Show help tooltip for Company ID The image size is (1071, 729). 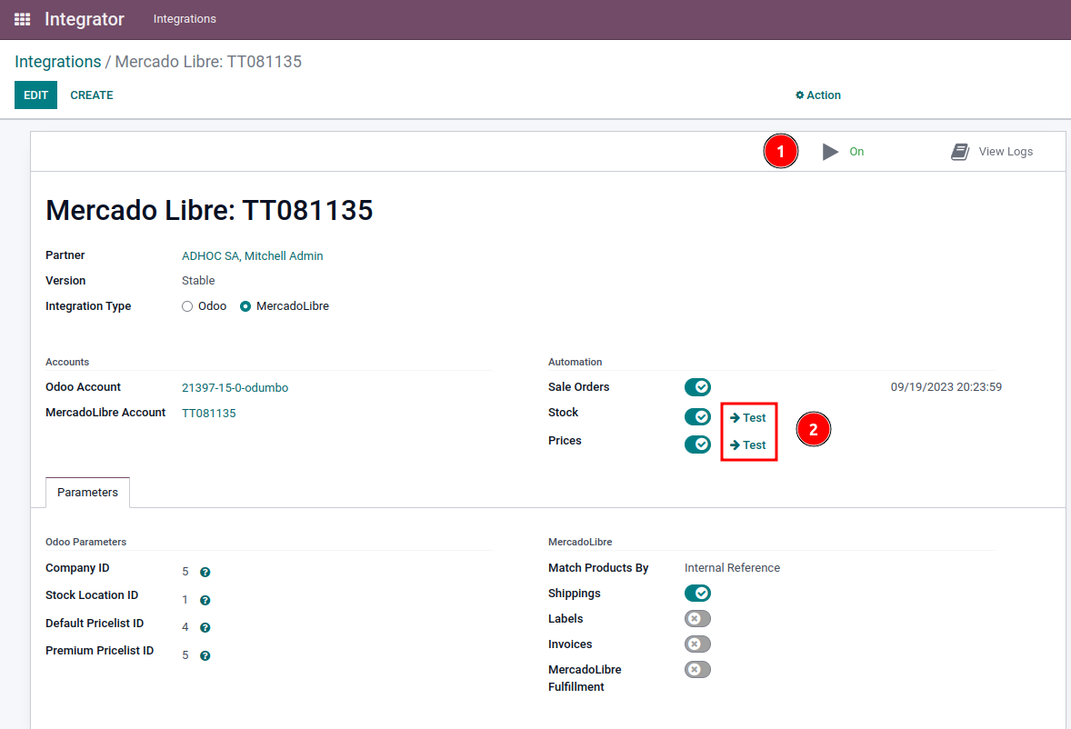[205, 572]
